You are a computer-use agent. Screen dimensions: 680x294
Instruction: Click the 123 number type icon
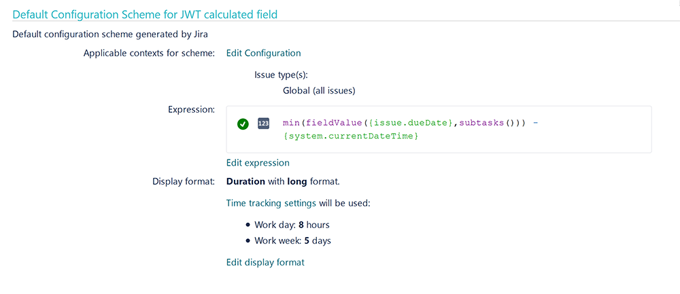(263, 124)
